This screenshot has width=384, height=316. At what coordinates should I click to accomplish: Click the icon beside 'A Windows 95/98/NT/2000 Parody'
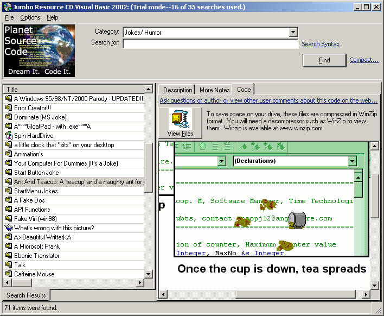click(9, 99)
